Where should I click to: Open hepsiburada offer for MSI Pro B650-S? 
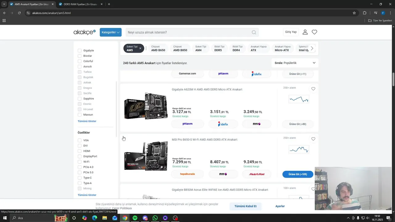[x=187, y=174]
